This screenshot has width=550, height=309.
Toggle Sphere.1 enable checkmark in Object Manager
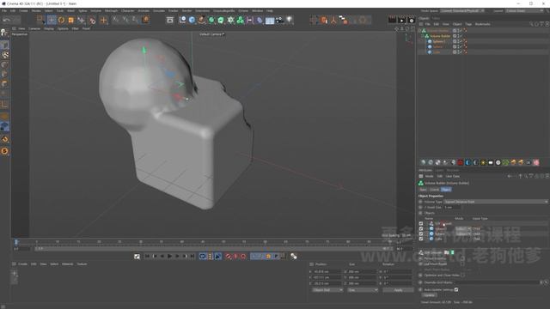tap(461, 41)
